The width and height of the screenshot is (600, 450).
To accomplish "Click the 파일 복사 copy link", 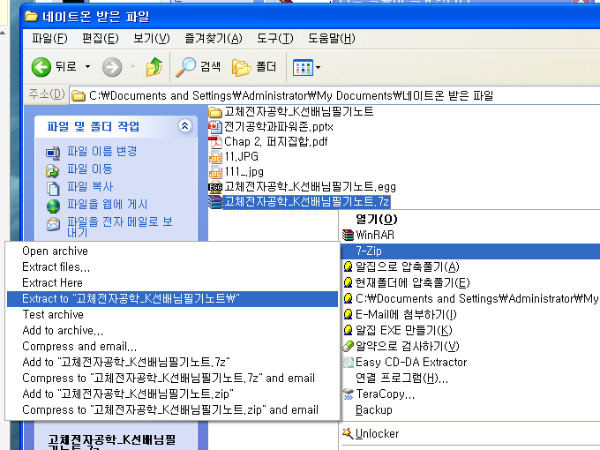I will (90, 186).
